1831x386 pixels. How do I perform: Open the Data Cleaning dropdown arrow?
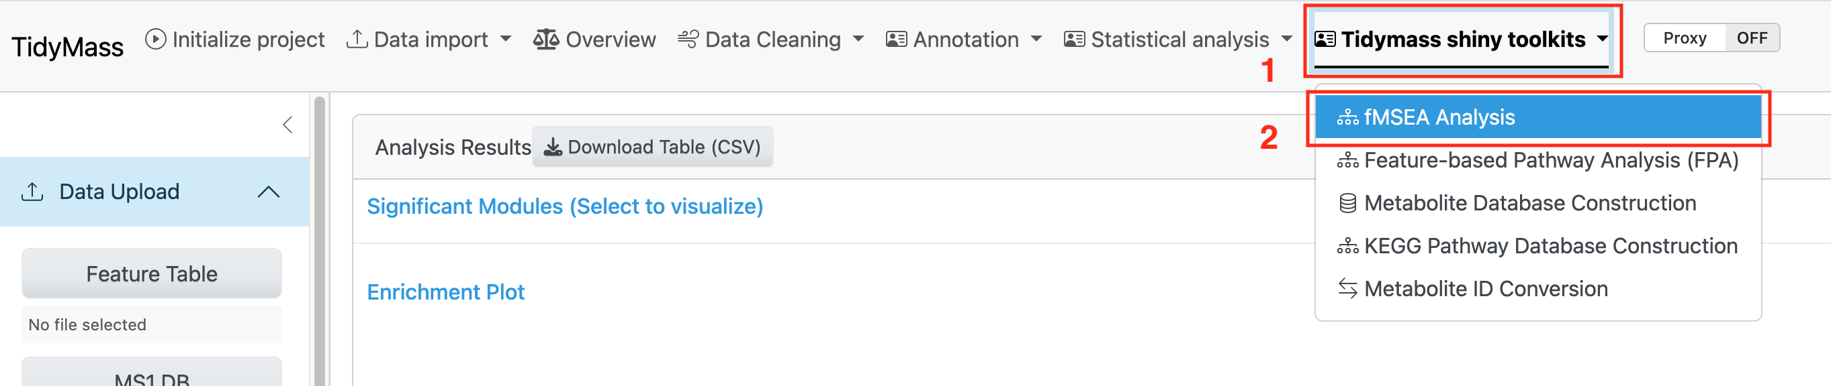[x=858, y=38]
